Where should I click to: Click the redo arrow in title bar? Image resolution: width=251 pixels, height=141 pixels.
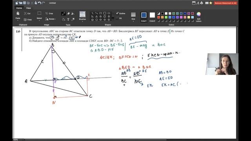click(x=43, y=3)
